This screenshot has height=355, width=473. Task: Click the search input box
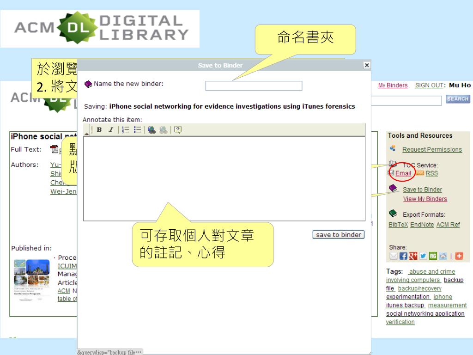tap(406, 100)
